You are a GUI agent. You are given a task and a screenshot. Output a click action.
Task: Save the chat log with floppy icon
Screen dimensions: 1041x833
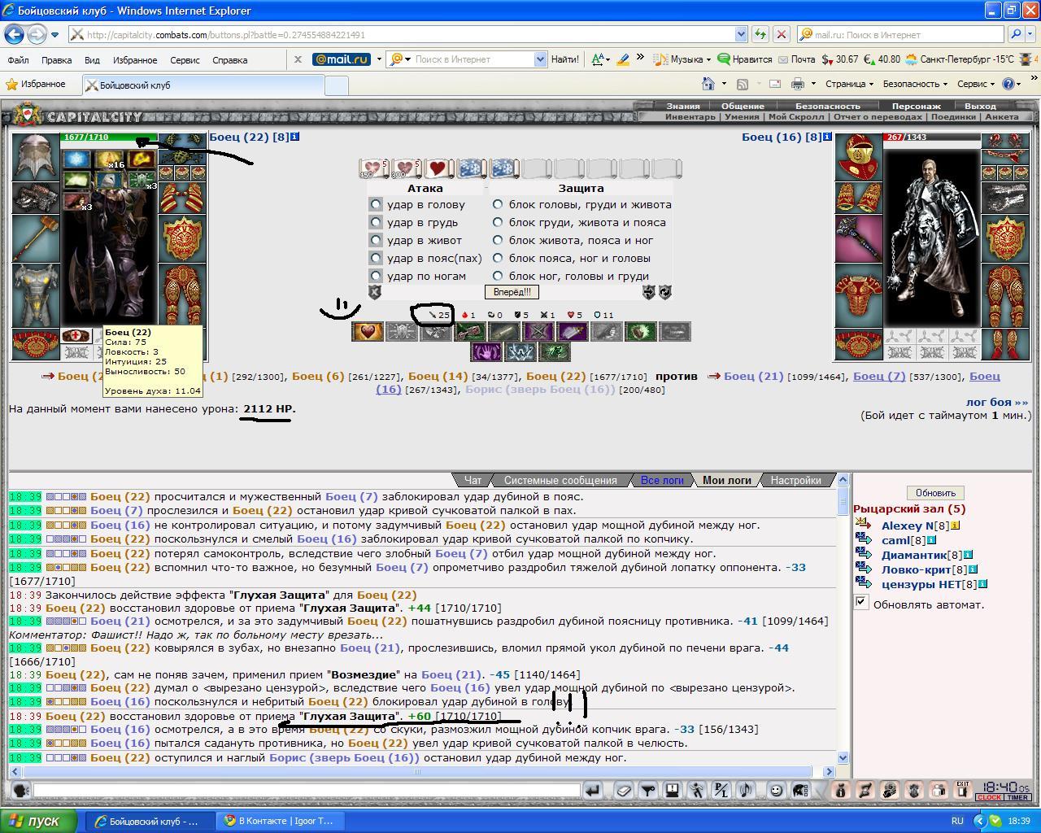pos(672,790)
